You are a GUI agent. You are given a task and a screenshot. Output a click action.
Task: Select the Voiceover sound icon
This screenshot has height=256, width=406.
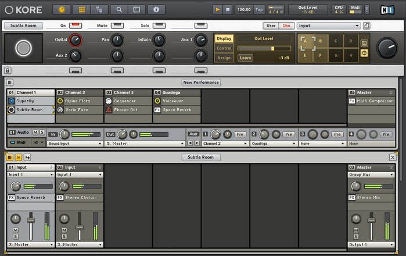click(x=157, y=101)
